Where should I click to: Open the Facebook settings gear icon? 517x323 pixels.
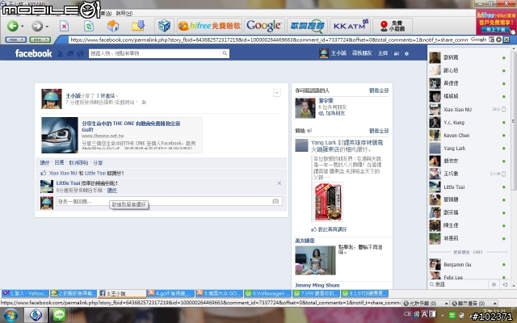(406, 53)
